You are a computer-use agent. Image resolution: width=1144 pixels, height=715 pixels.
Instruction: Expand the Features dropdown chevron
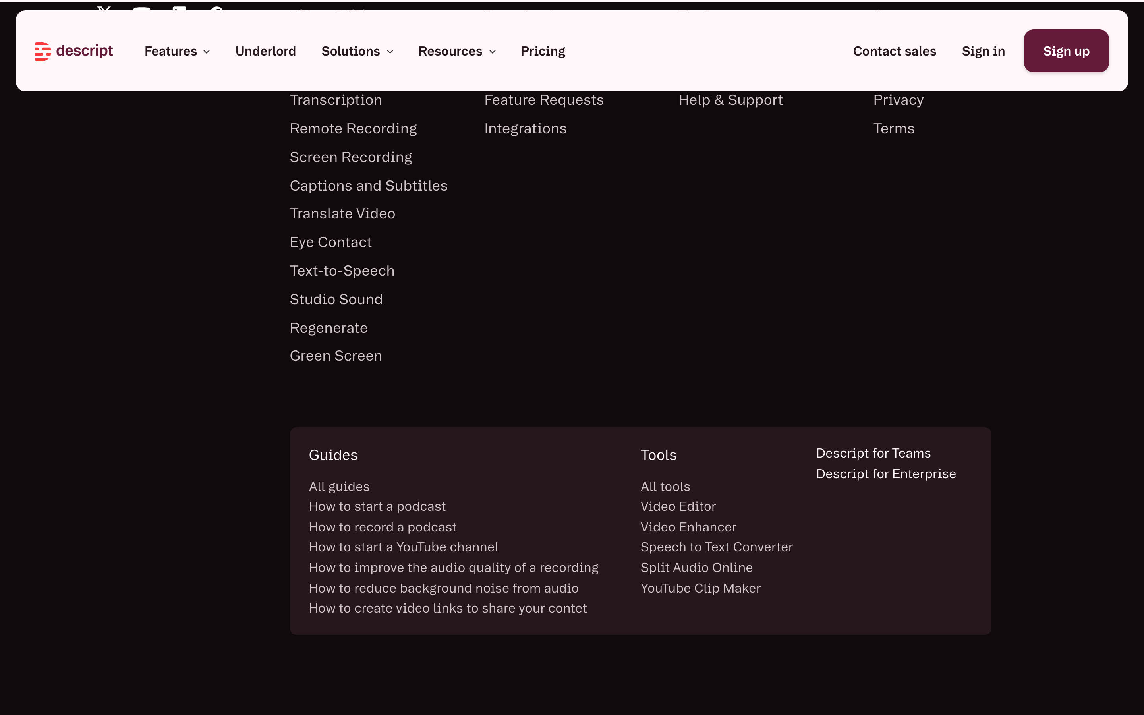point(207,52)
